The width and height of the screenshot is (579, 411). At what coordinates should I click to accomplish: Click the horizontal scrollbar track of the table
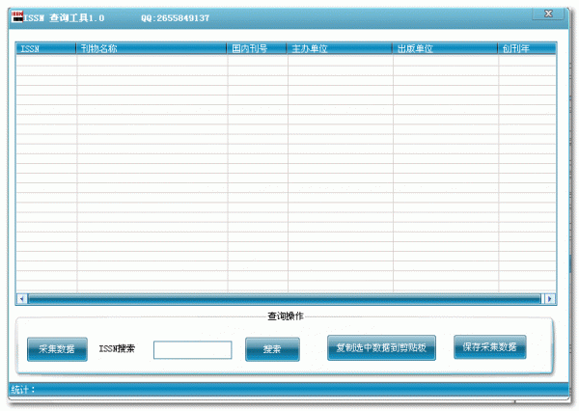click(285, 299)
